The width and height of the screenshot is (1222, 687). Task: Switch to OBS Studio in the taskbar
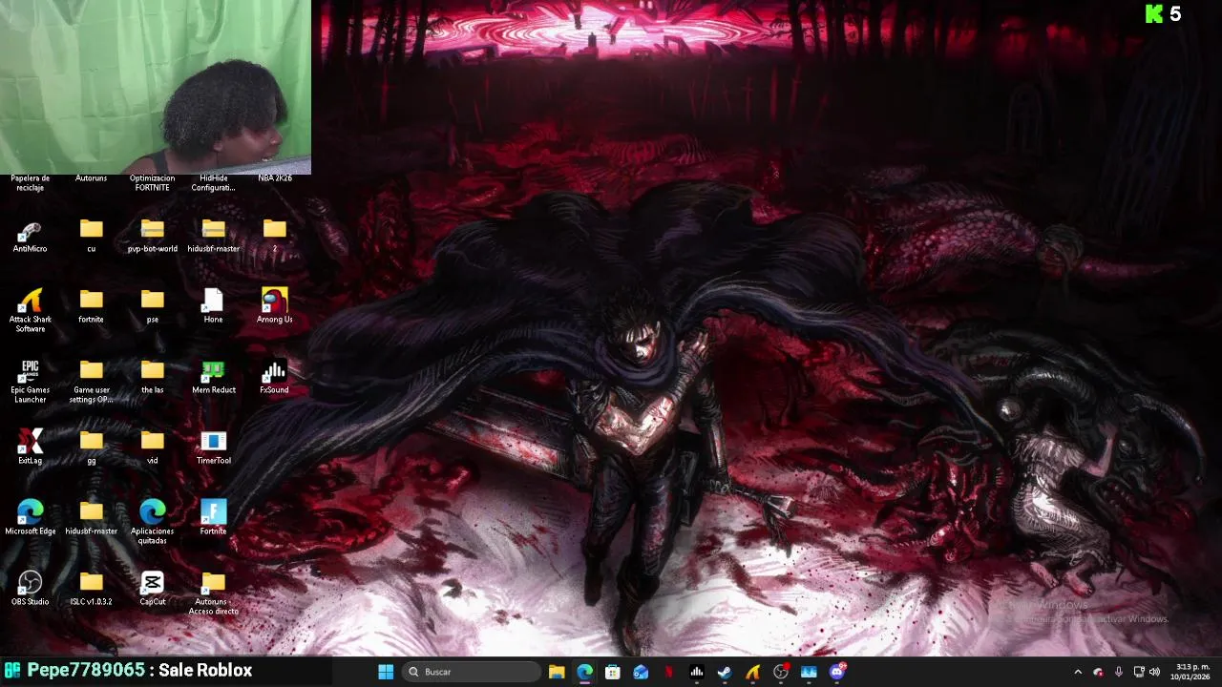click(x=781, y=672)
